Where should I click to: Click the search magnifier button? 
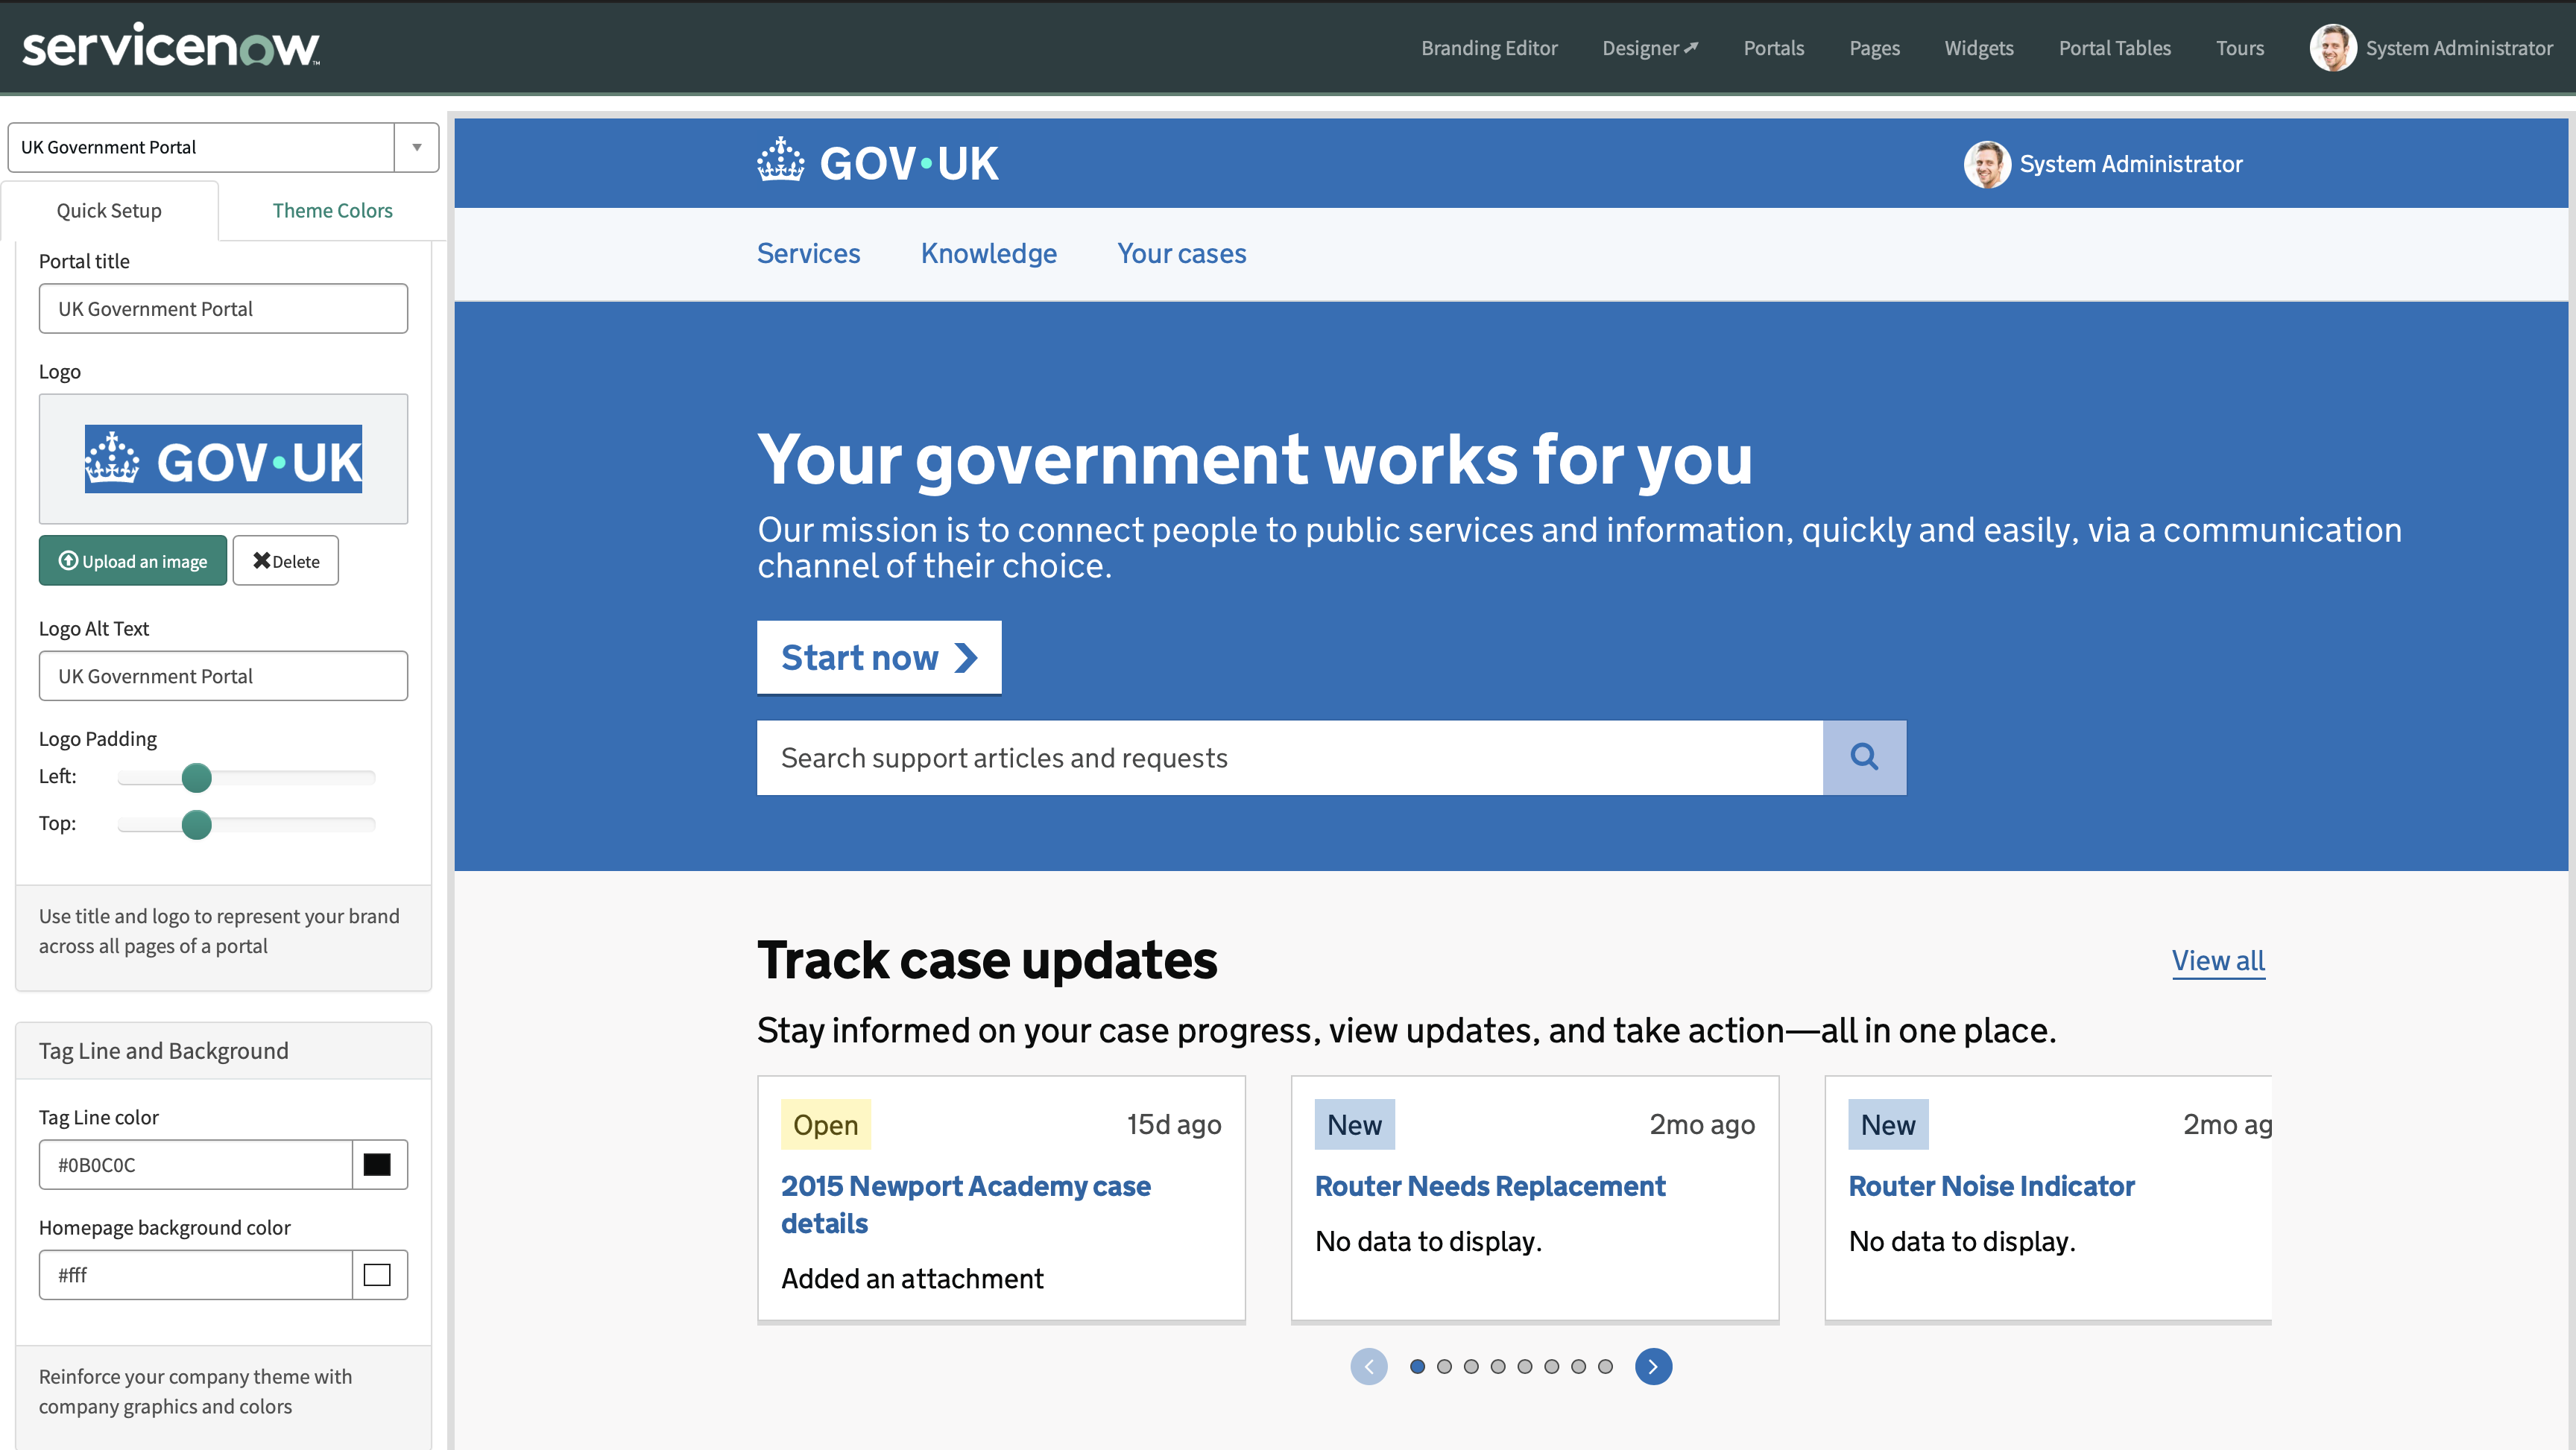[x=1864, y=757]
